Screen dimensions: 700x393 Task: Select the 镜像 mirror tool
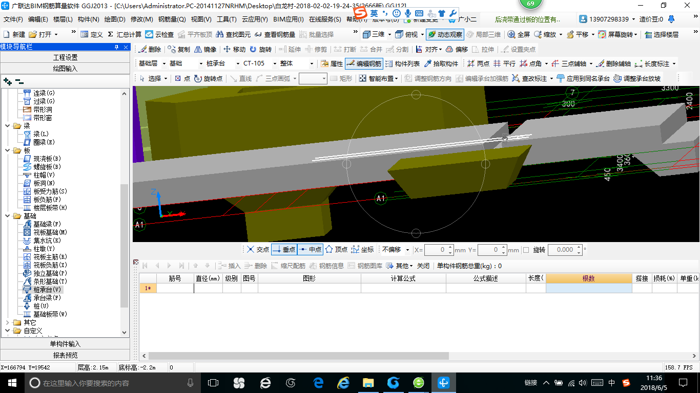click(205, 49)
